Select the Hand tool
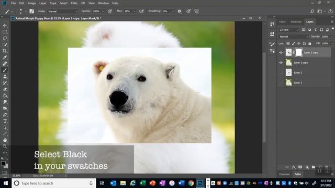 point(5,140)
